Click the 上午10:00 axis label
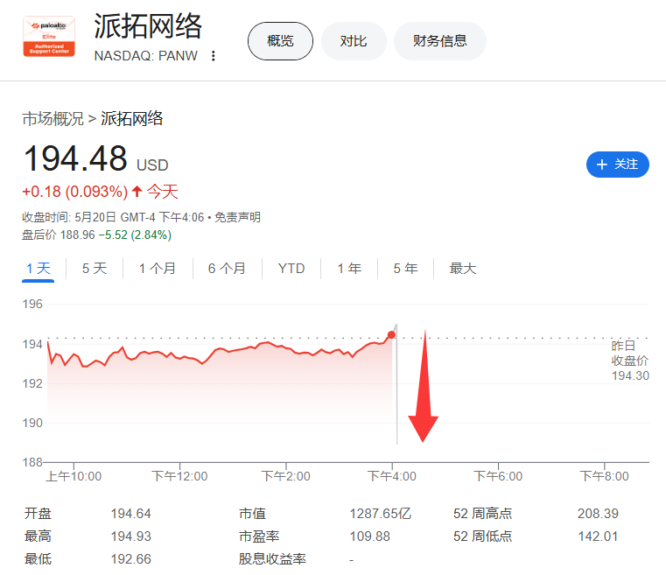Screen dimensions: 666x575 74,476
